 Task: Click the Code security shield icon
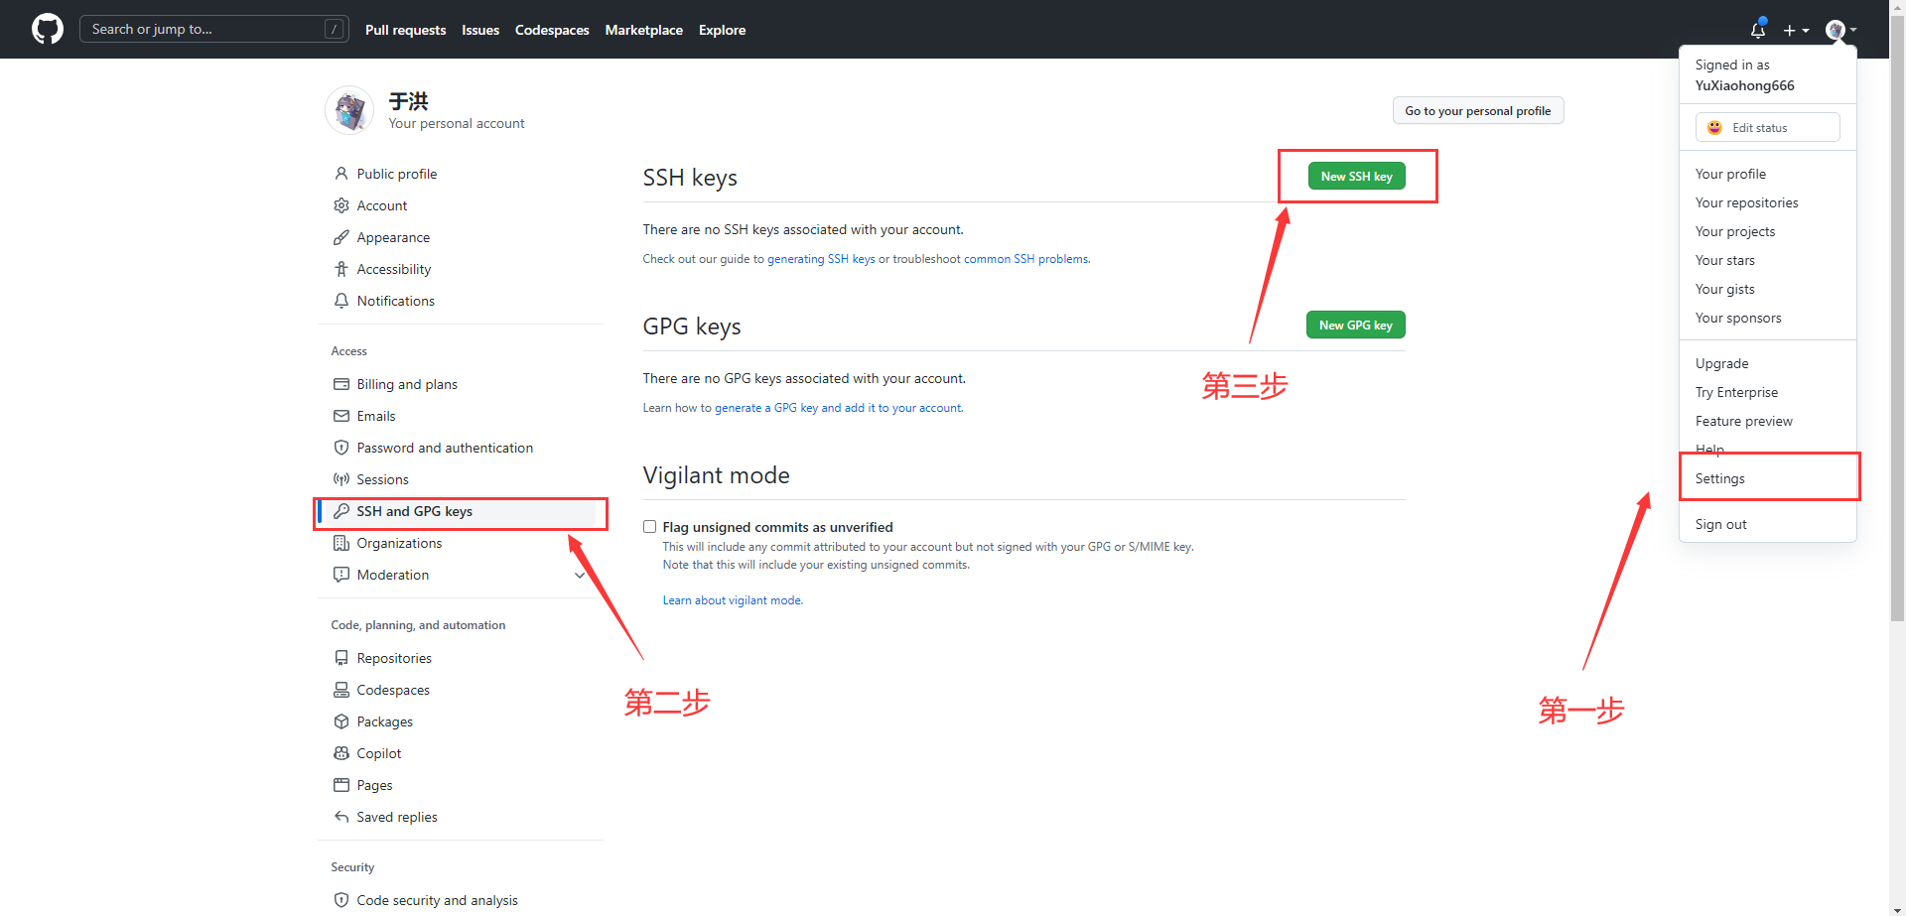(x=341, y=900)
